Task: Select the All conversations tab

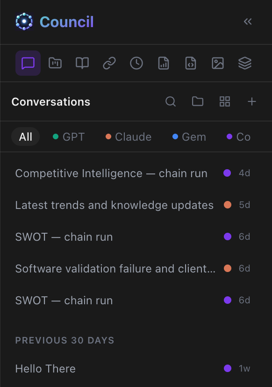Action: click(25, 136)
